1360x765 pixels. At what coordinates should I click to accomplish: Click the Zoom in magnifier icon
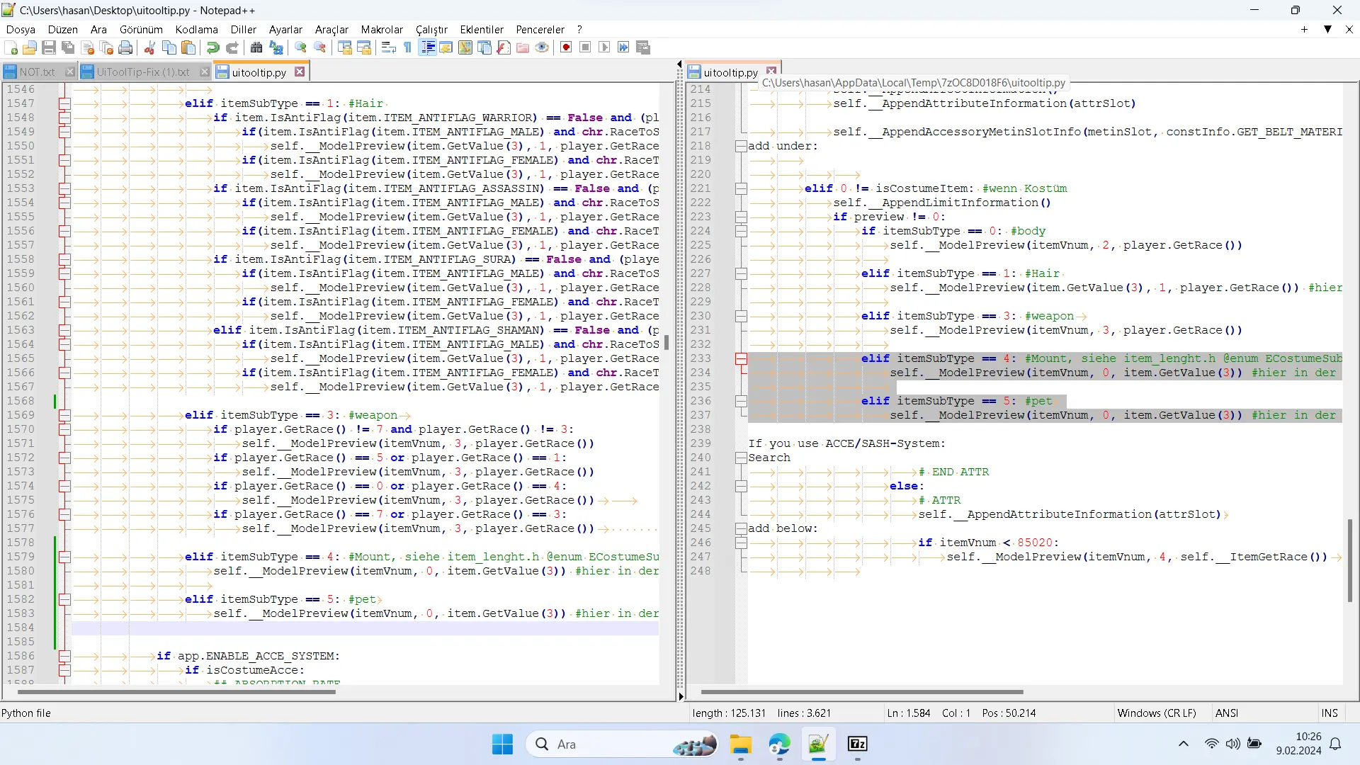[301, 47]
